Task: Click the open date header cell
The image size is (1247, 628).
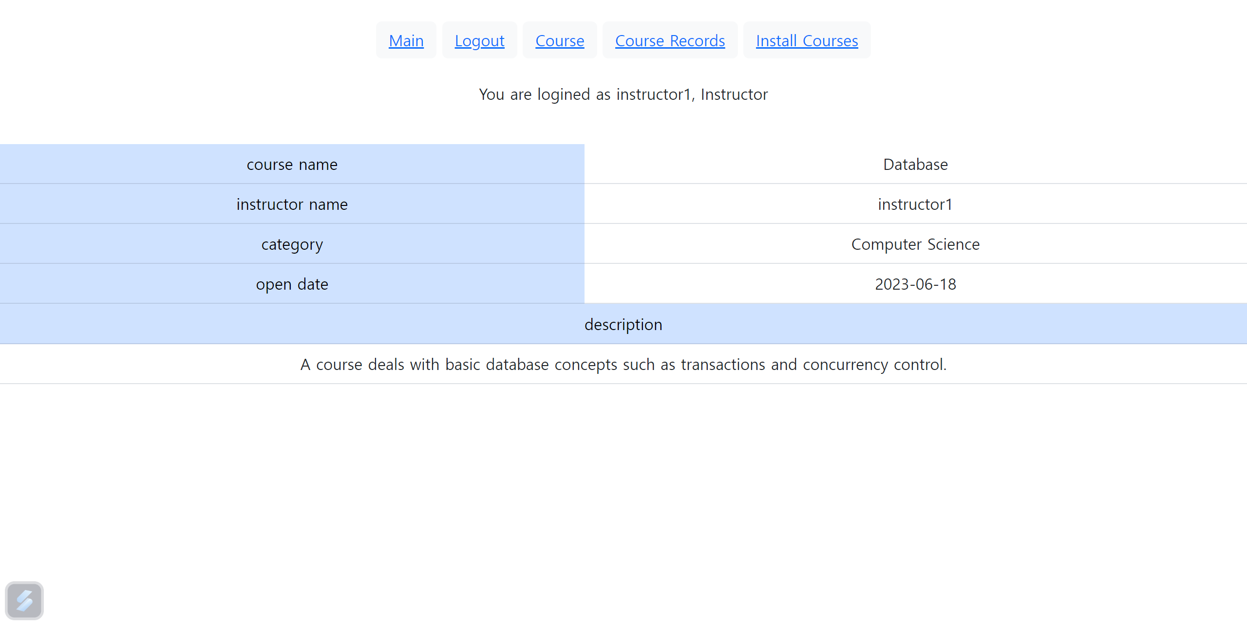Action: (x=292, y=284)
